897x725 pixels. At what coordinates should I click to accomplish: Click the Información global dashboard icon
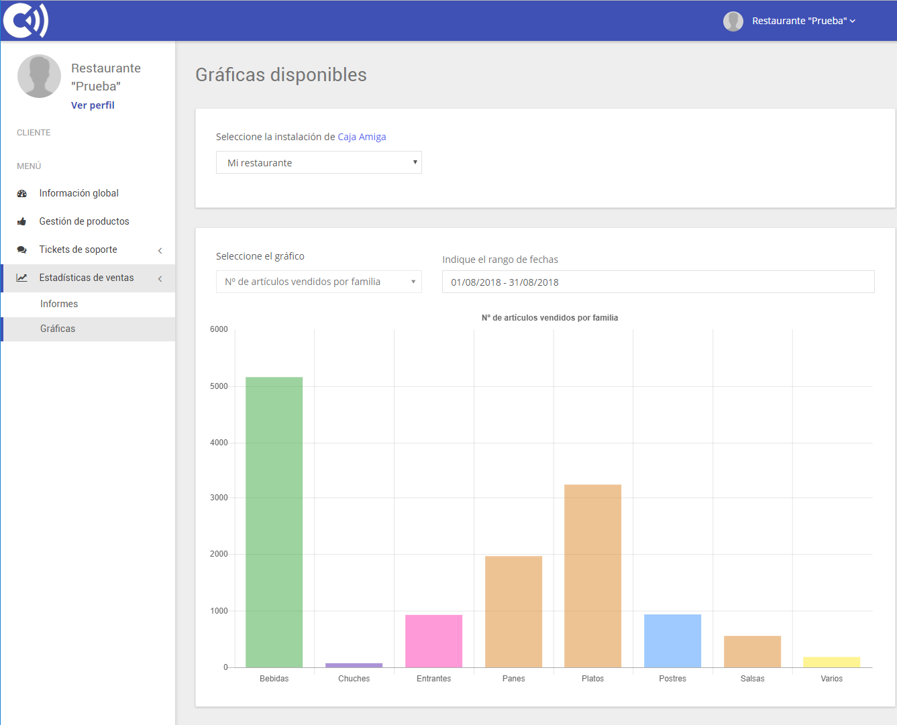22,194
